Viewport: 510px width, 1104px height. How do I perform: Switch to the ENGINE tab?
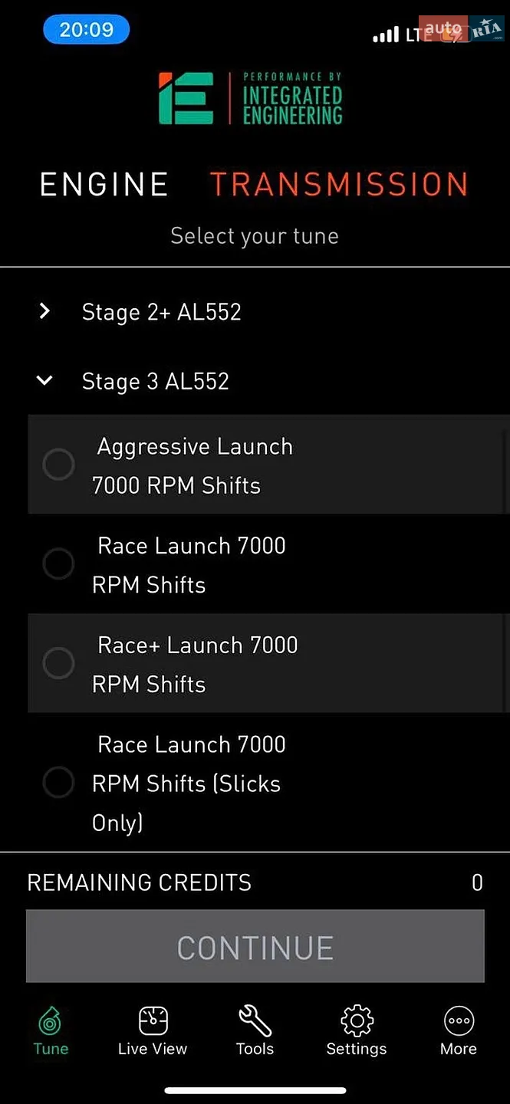(x=104, y=185)
